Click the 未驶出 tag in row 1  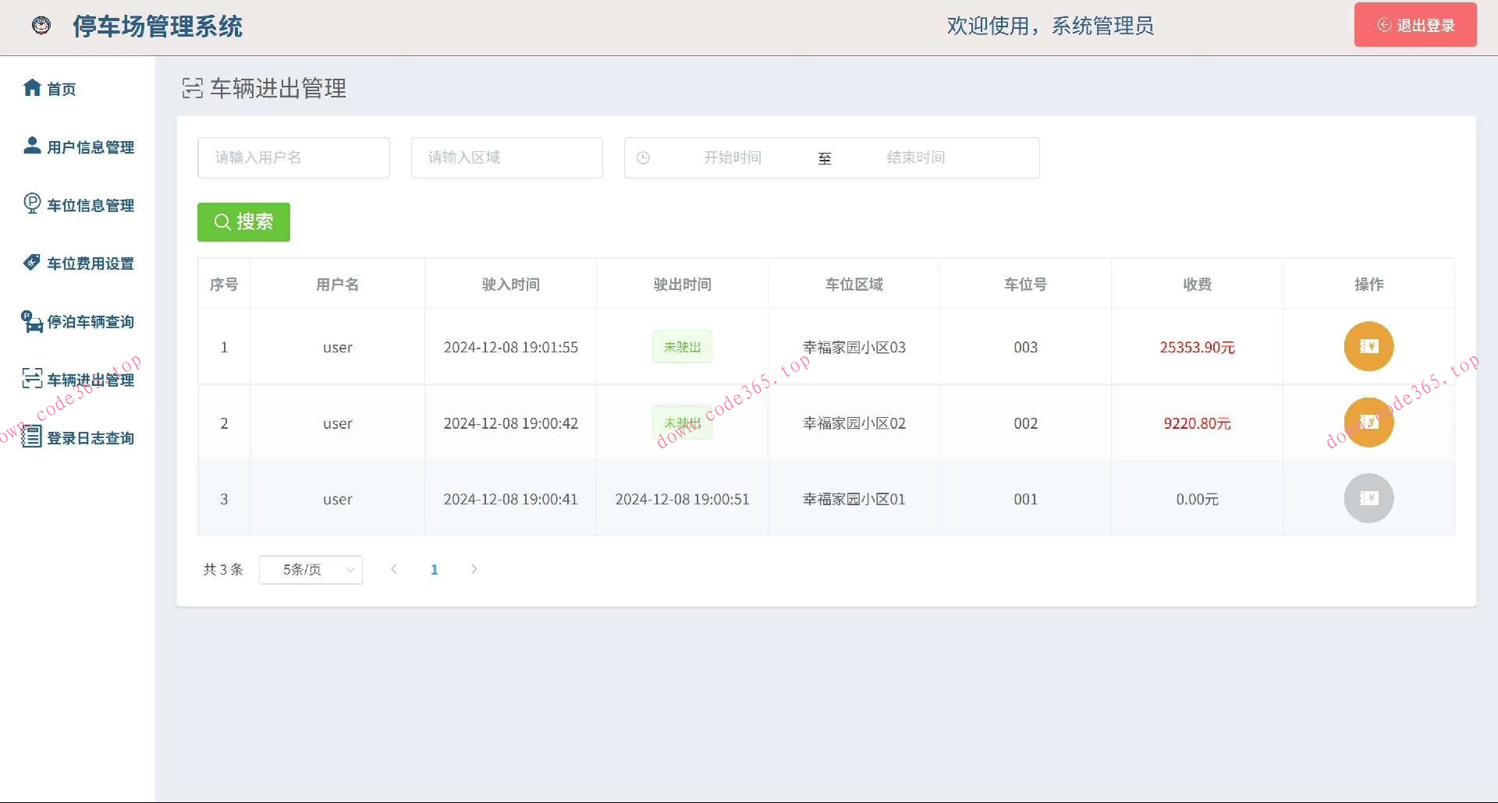tap(683, 347)
